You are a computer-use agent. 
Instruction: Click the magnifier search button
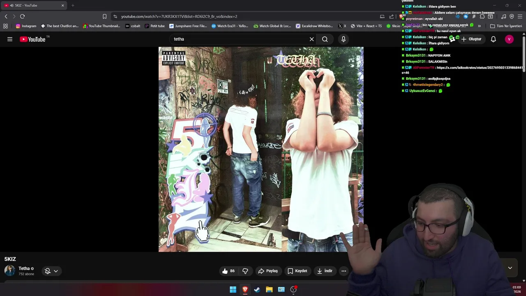325,39
